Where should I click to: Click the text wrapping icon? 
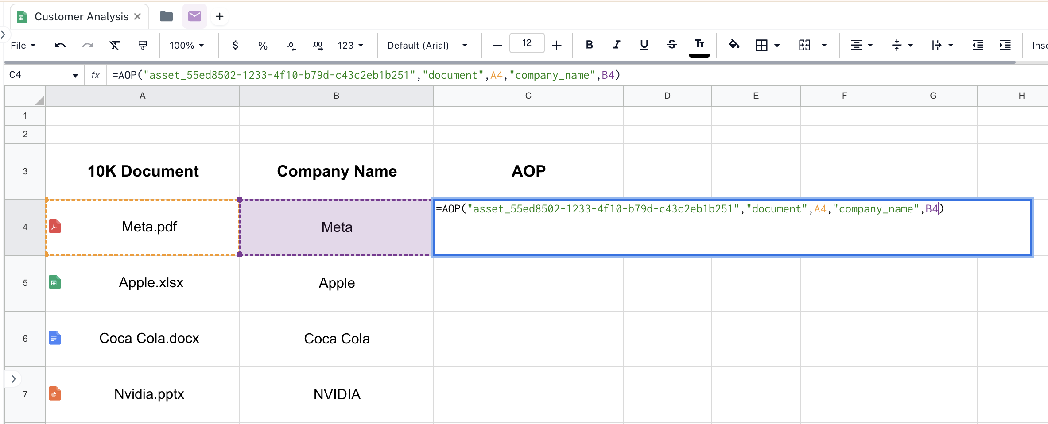point(936,45)
